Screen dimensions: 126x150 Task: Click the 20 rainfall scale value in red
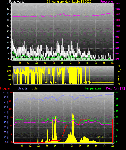[x=11, y=109]
